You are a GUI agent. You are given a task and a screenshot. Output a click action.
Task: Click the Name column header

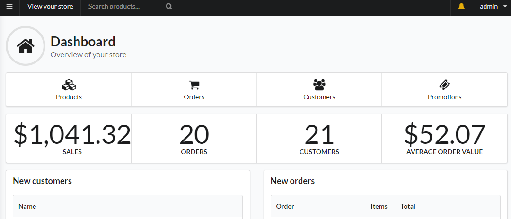click(x=27, y=206)
